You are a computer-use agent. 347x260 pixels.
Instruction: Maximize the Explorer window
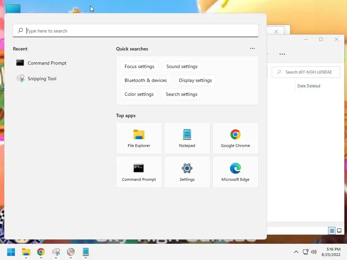pyautogui.click(x=321, y=39)
